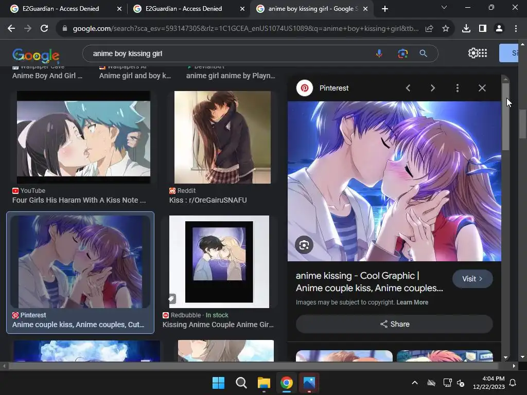Open the YouTube Four Girls thumbnail
This screenshot has width=527, height=395.
[x=84, y=137]
